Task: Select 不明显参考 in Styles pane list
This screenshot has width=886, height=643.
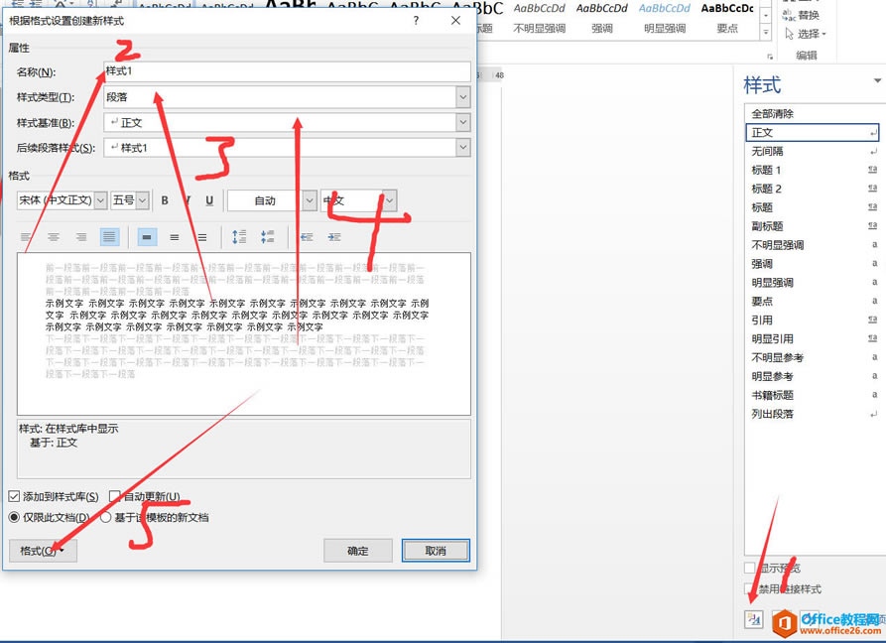Action: (x=813, y=357)
